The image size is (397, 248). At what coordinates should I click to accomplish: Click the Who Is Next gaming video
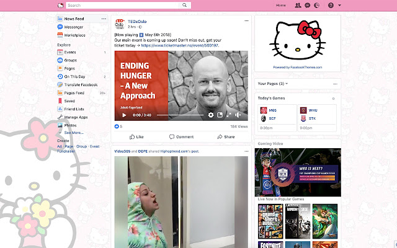click(298, 172)
